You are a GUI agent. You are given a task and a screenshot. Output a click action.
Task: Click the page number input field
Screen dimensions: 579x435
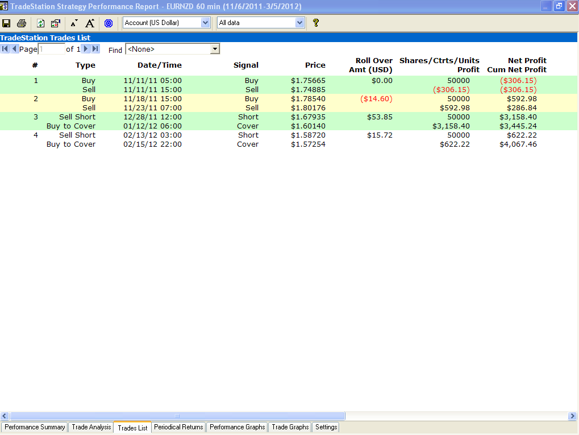point(51,49)
